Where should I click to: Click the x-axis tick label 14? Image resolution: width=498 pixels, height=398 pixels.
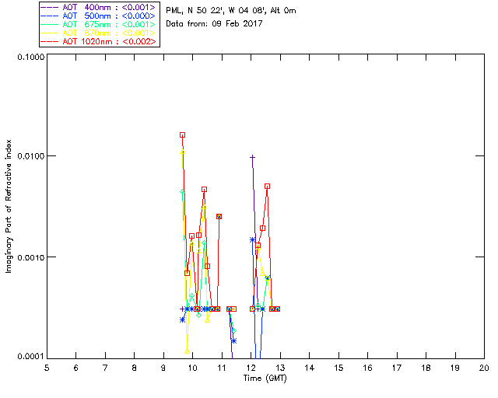tap(310, 368)
